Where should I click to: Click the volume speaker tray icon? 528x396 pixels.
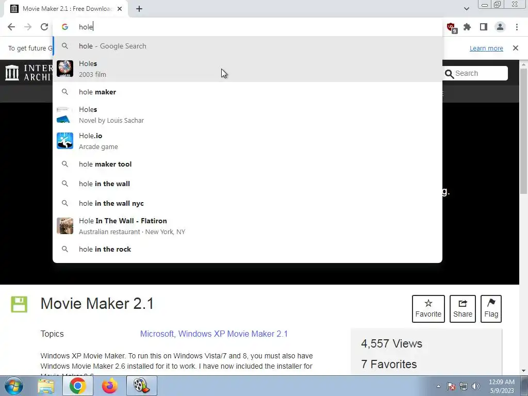click(x=476, y=386)
